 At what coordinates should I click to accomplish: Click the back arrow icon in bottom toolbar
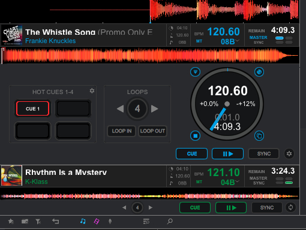click(x=55, y=221)
